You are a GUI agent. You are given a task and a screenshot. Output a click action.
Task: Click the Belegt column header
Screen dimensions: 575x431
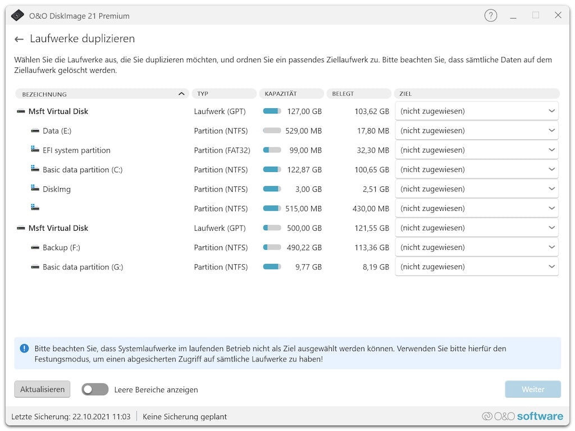[358, 94]
